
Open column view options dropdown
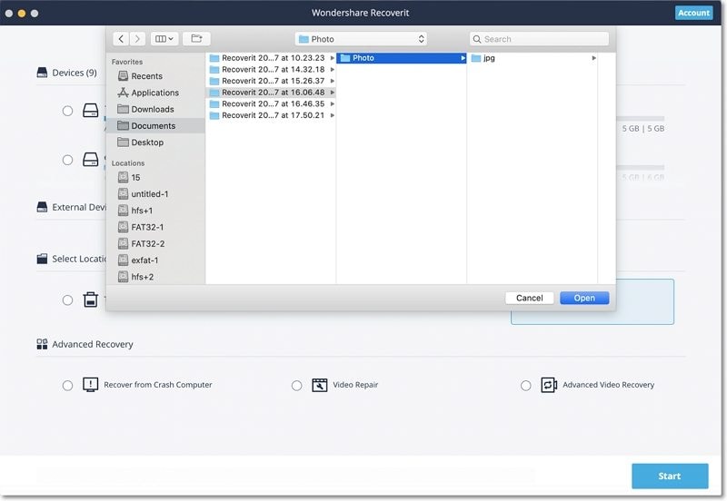coord(164,39)
